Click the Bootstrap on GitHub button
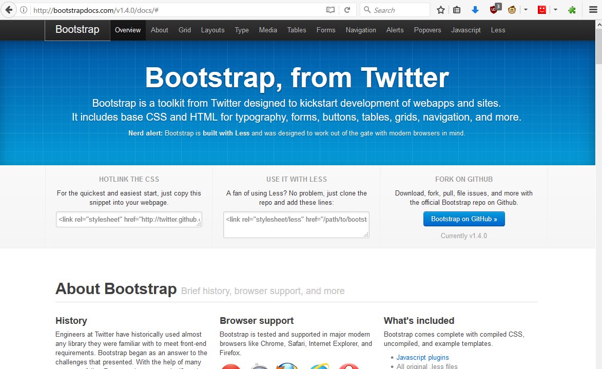 tap(464, 219)
